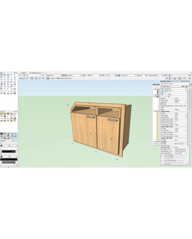
Task: Select the Pan hand tool
Action: click(5, 75)
